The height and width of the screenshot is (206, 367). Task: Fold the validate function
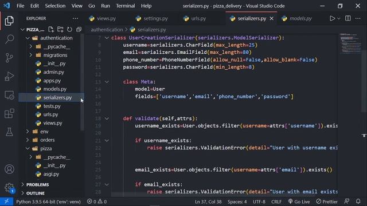[107, 118]
